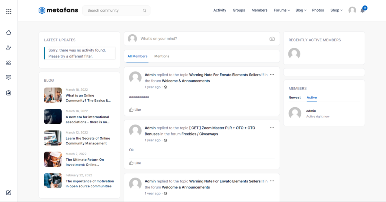Click the notifications bell icon
Screen dimensions: 386x202
point(363,11)
